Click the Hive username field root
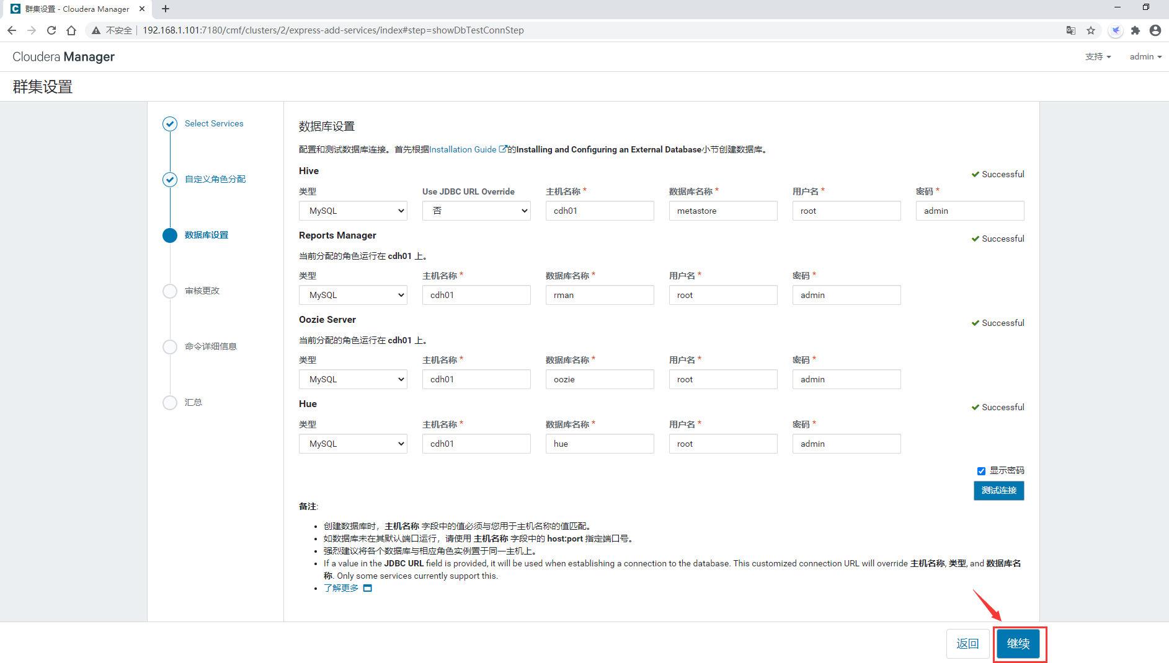The height and width of the screenshot is (663, 1169). pyautogui.click(x=847, y=211)
